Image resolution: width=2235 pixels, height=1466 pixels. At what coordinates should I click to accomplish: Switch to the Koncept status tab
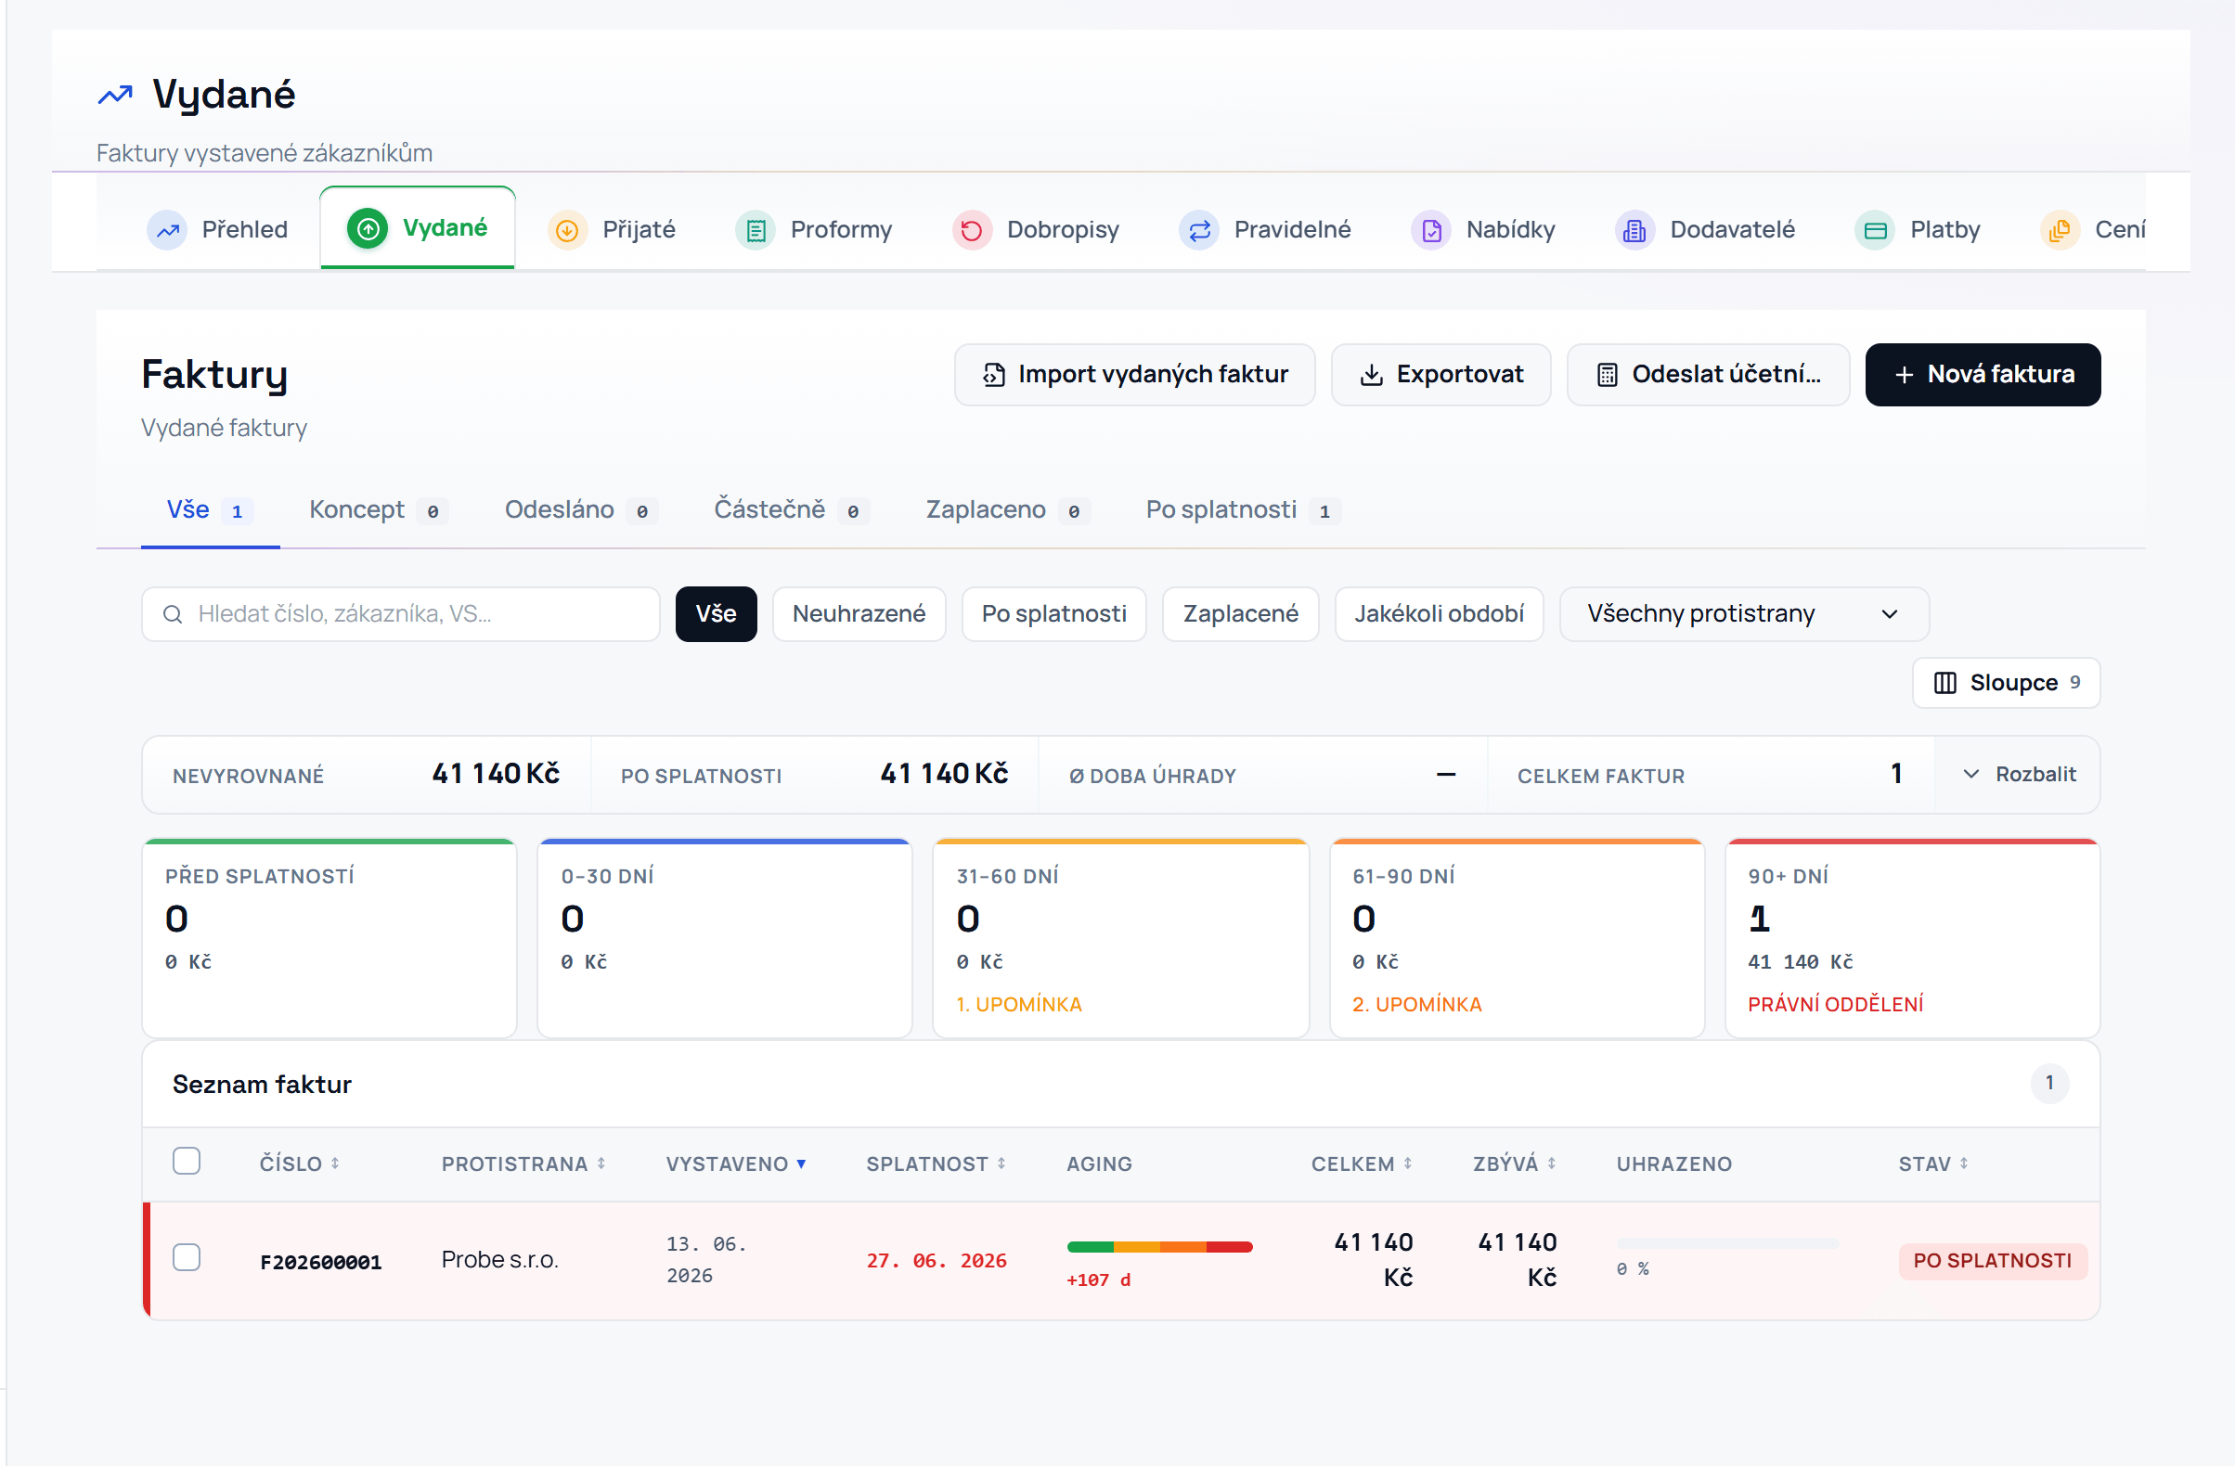click(x=379, y=509)
